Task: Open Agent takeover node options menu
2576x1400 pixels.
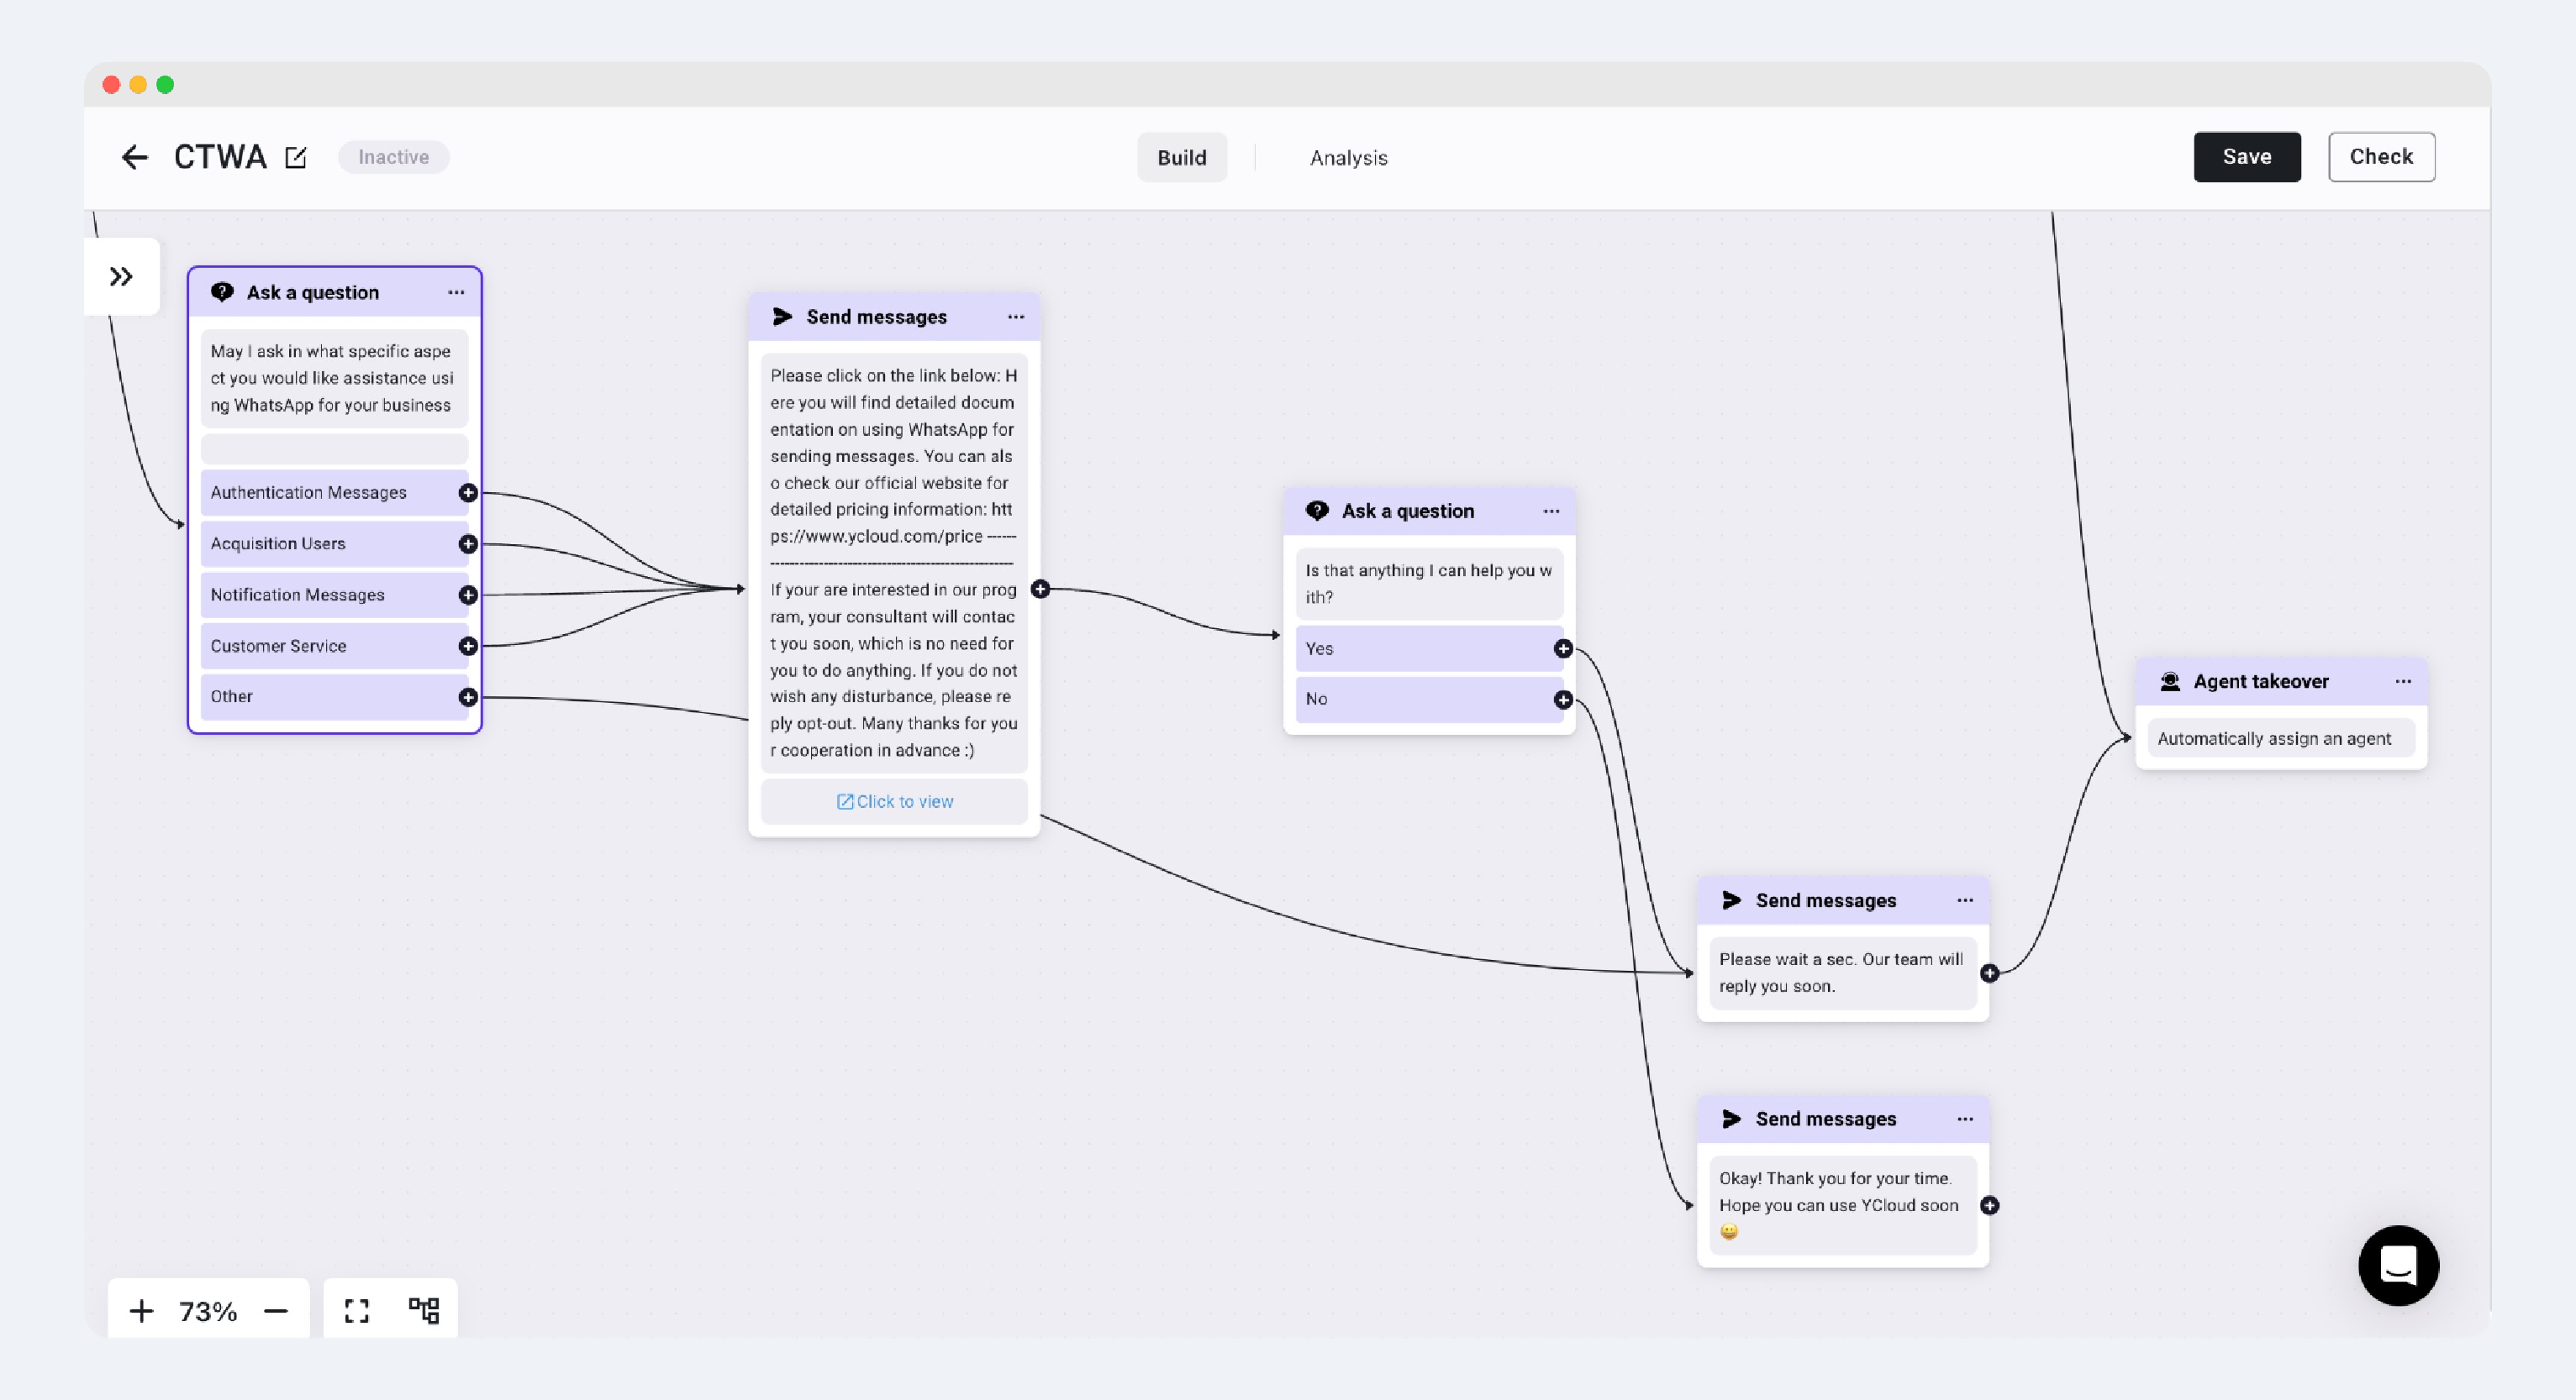Action: click(2402, 681)
